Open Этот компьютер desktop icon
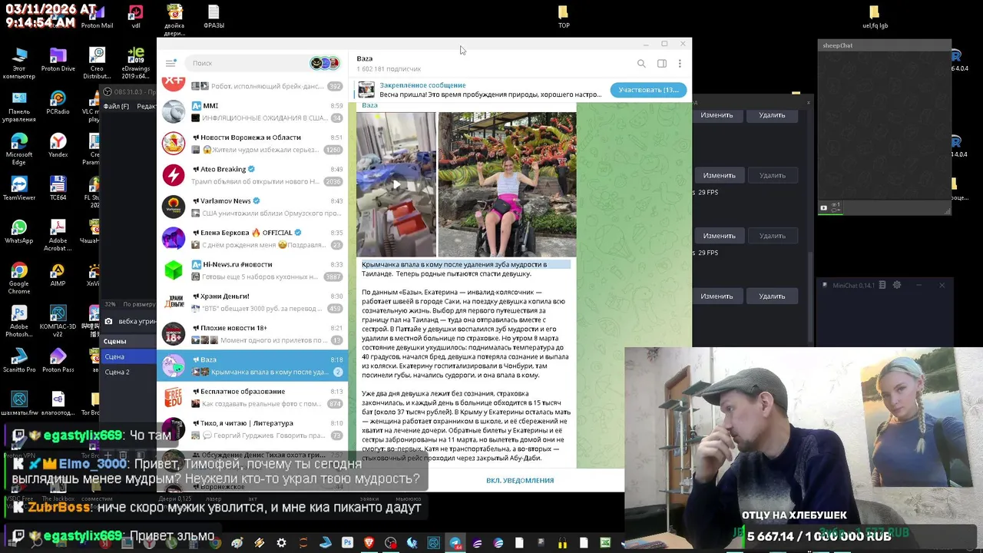This screenshot has height=553, width=983. click(x=19, y=64)
